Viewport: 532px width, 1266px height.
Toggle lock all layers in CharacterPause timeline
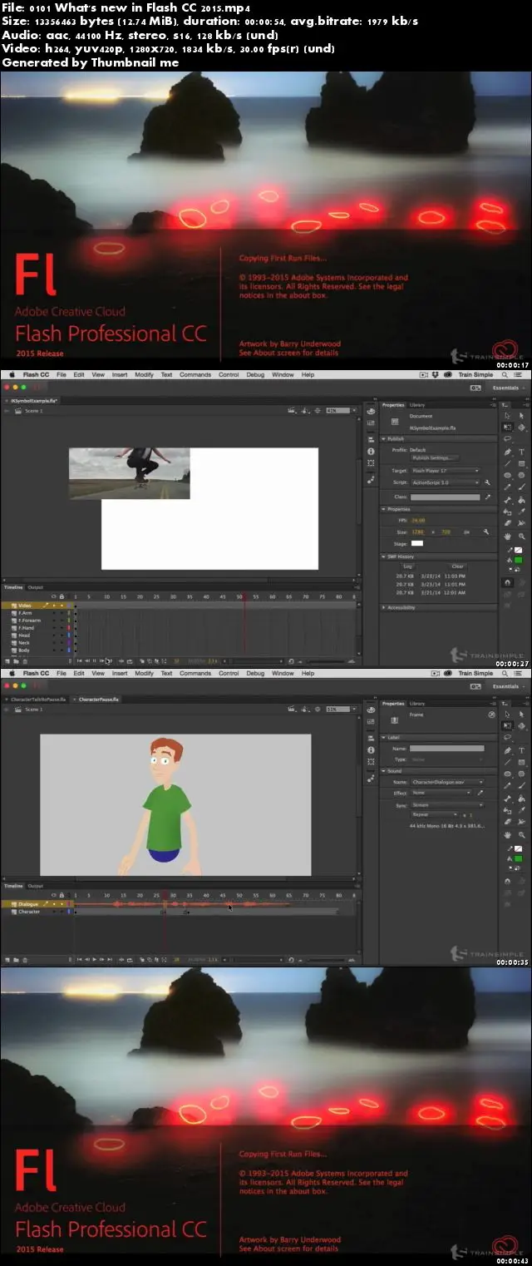(61, 896)
